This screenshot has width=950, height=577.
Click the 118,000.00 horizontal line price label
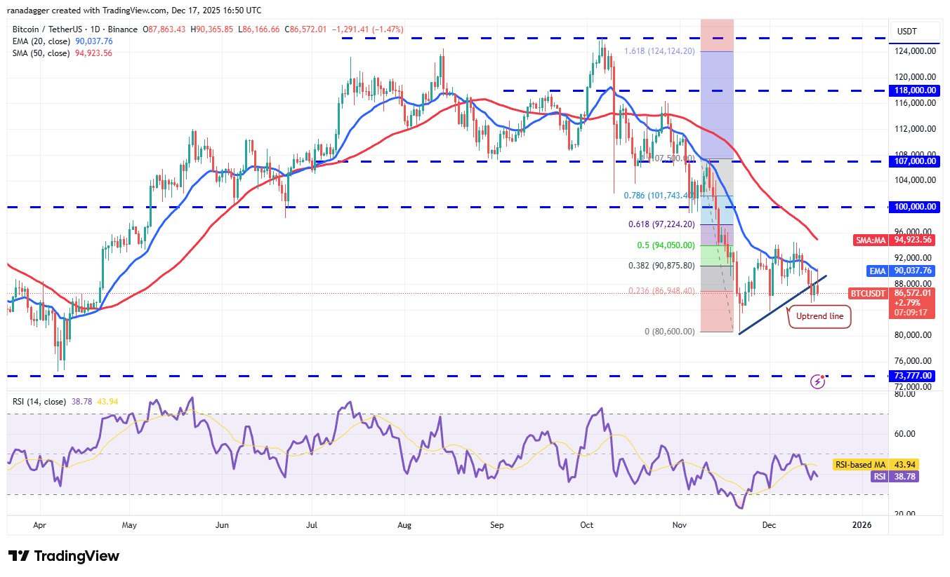915,90
